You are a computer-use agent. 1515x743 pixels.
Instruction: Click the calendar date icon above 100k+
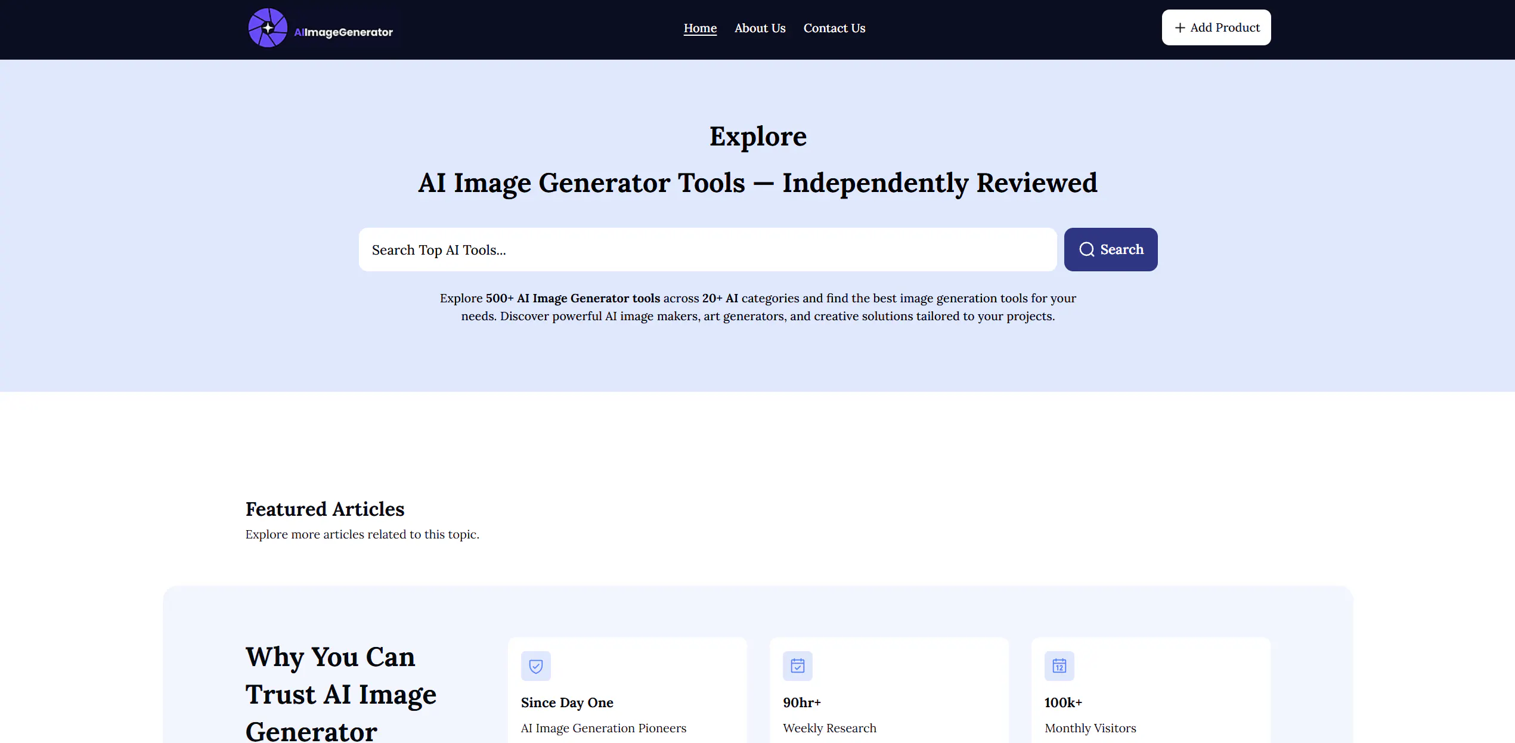tap(1059, 666)
